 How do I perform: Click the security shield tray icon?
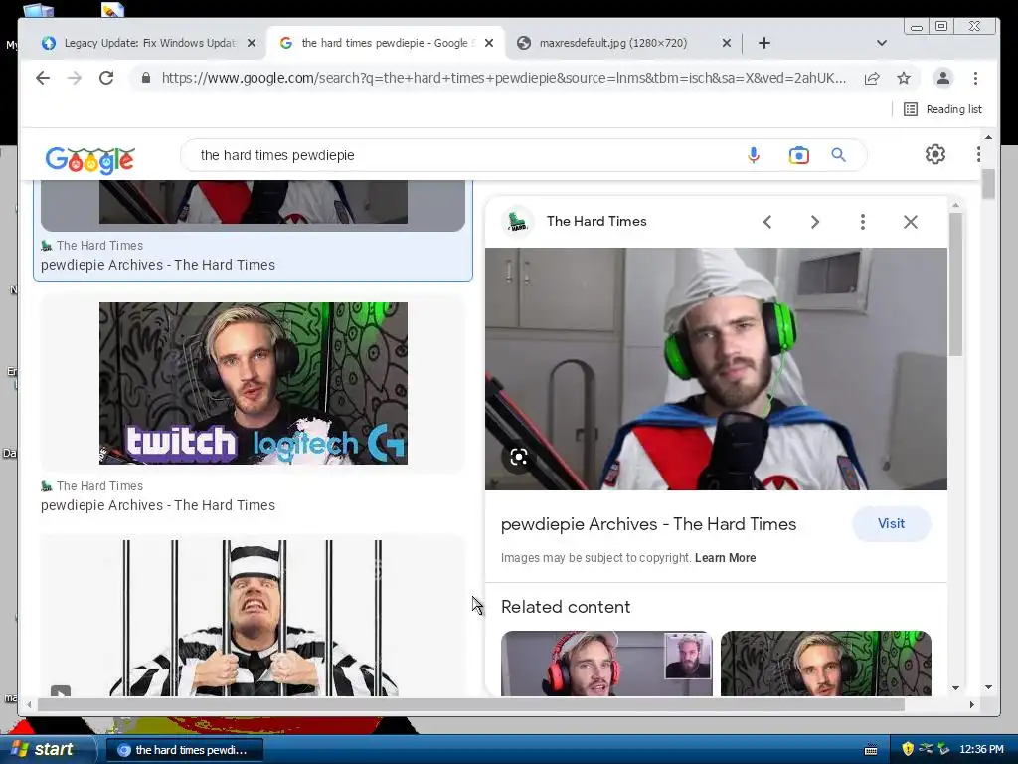point(908,749)
